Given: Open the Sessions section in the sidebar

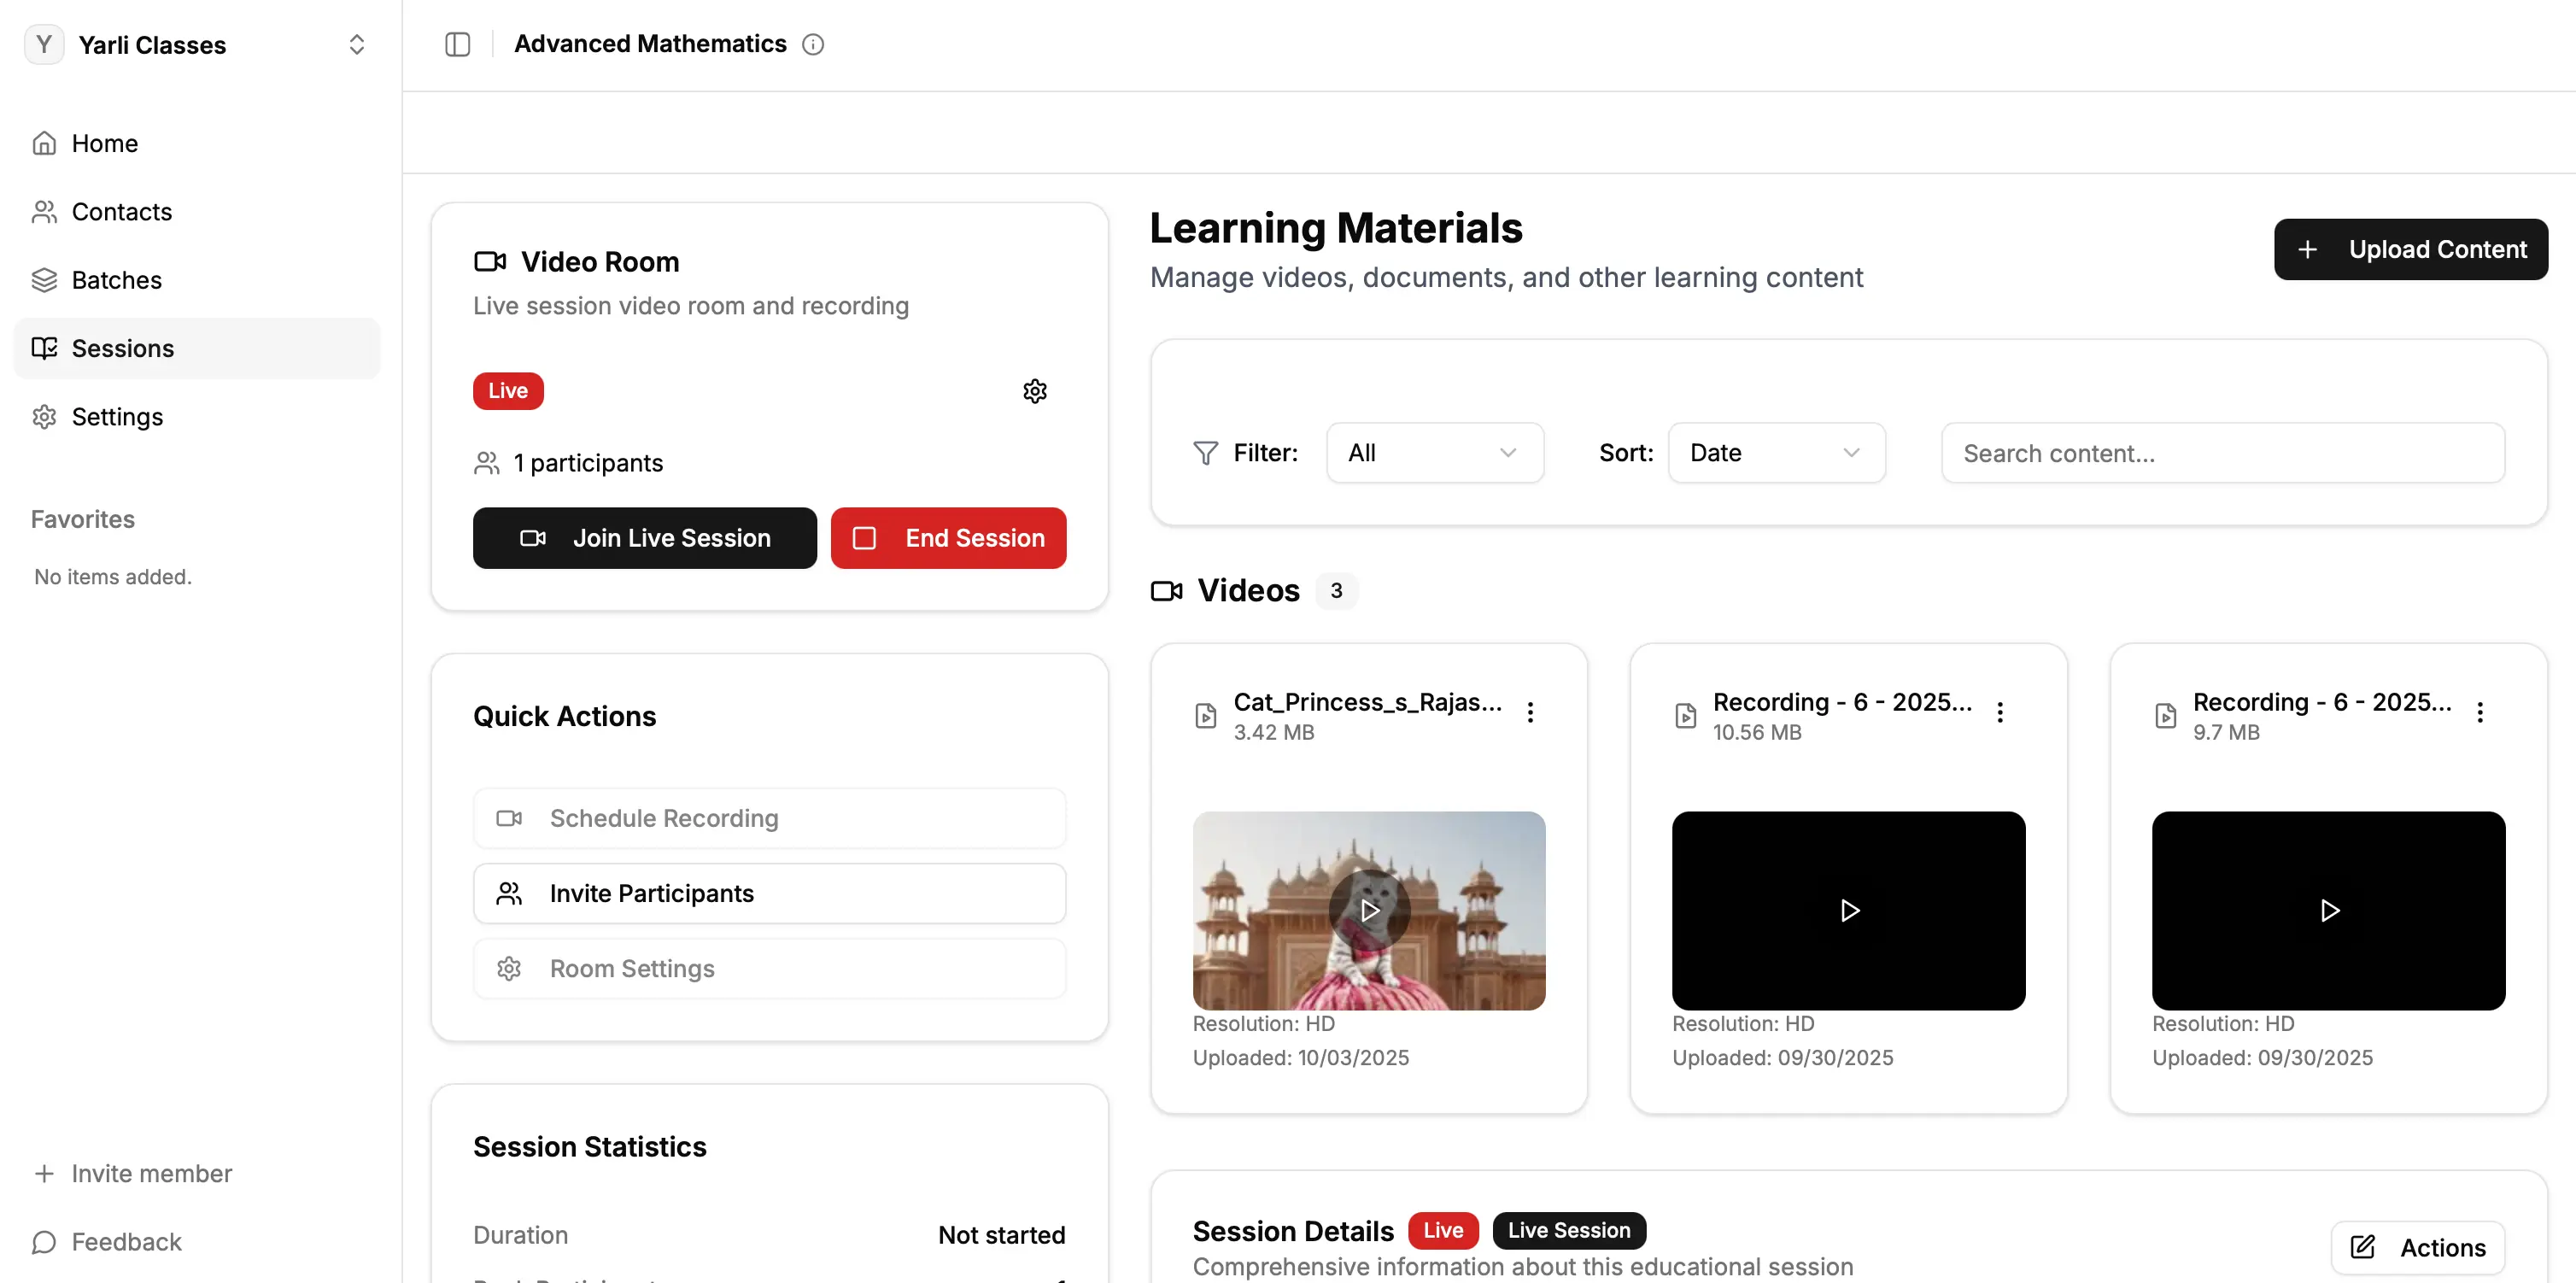Looking at the screenshot, I should point(122,348).
